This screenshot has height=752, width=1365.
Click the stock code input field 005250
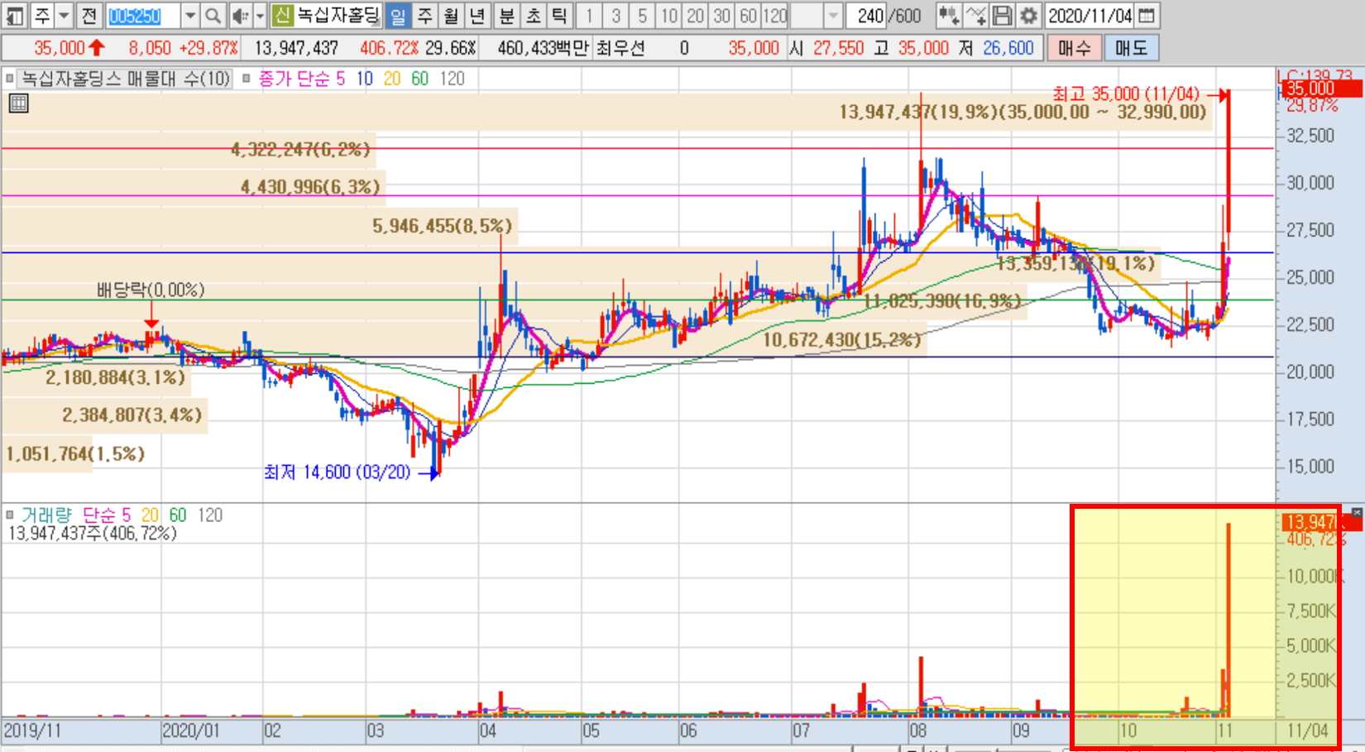click(142, 15)
